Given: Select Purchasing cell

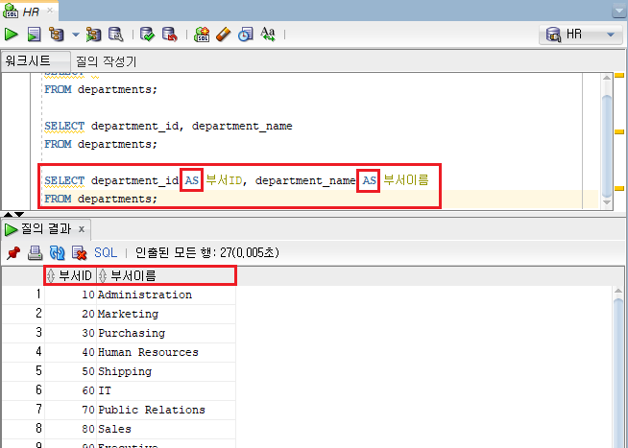Looking at the screenshot, I should (x=166, y=333).
